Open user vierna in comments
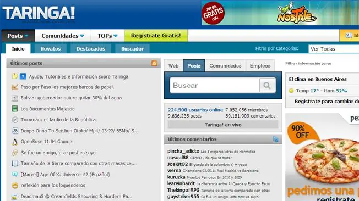 pyautogui.click(x=174, y=171)
